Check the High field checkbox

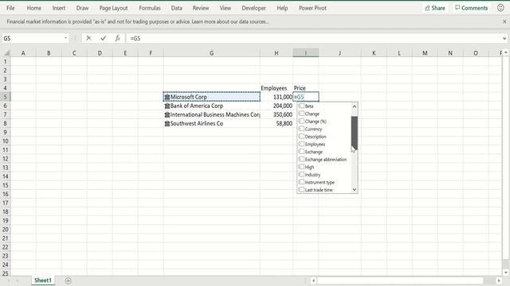pyautogui.click(x=301, y=167)
